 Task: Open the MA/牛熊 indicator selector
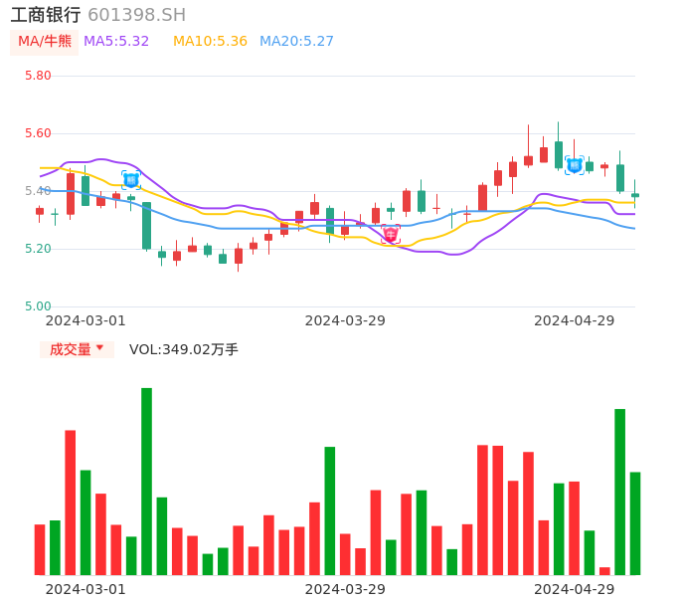44,42
